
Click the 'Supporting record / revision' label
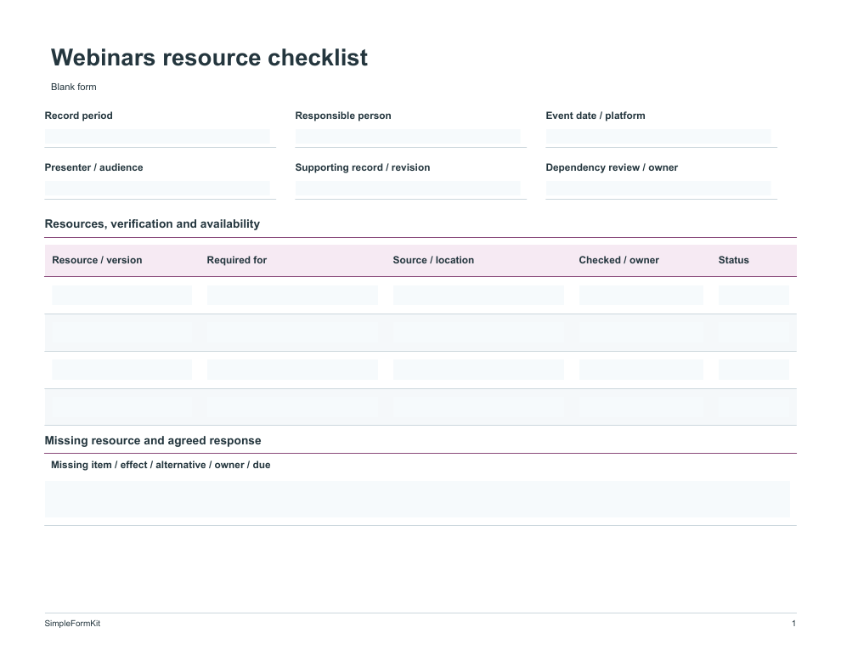(363, 167)
